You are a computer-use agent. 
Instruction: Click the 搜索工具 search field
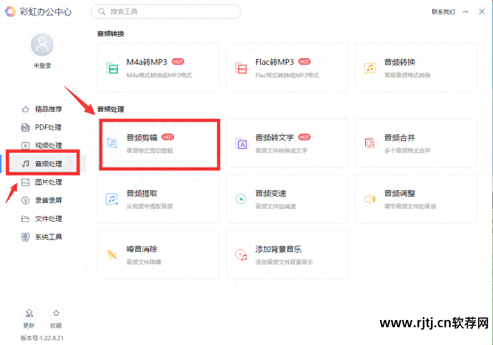165,12
